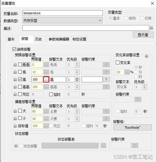Viewport: 157px width, 162px height.
Task: Click lock icon for 高 alarm row
Action: pyautogui.click(x=15, y=79)
